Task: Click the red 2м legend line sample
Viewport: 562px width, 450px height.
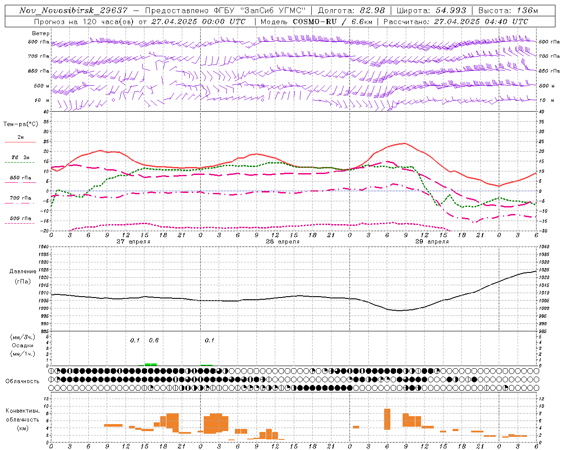Action: (20, 142)
